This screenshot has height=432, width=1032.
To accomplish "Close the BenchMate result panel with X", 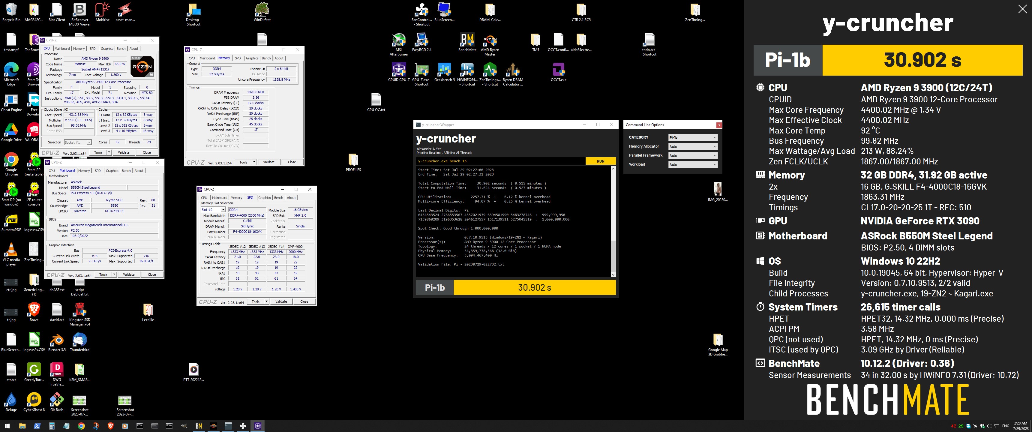I will click(x=1022, y=9).
